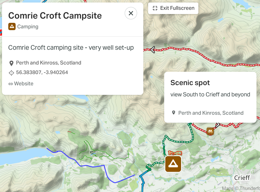This screenshot has width=260, height=192.
Task: Click the small black arrow on green trails
Action: coord(91,152)
